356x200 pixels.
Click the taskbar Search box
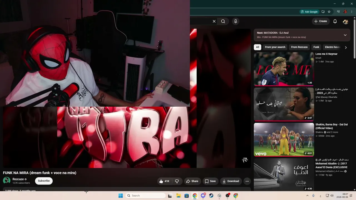tap(146, 196)
